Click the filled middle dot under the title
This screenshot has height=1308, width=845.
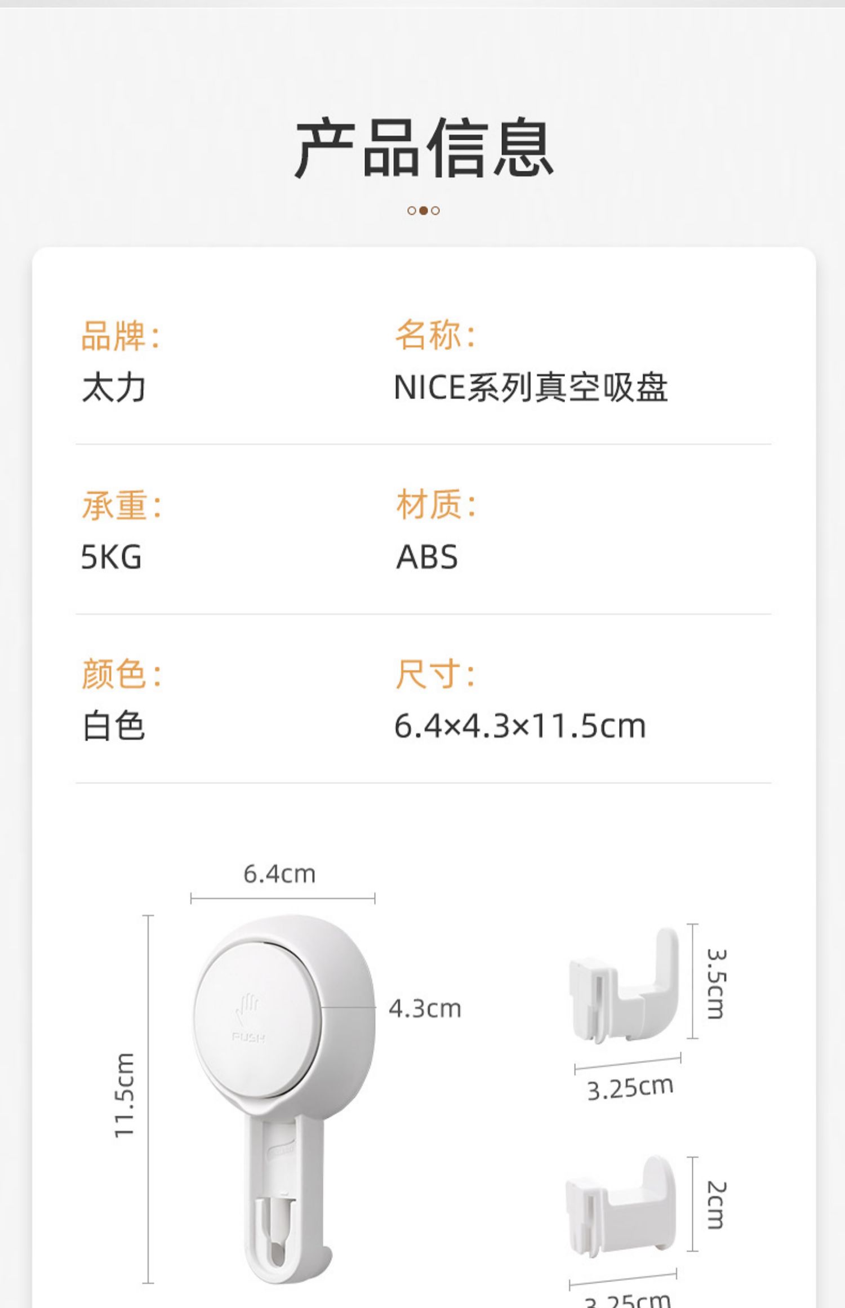click(423, 211)
